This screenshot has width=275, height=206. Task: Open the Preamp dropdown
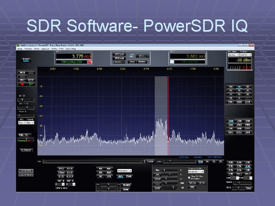pyautogui.click(x=30, y=123)
